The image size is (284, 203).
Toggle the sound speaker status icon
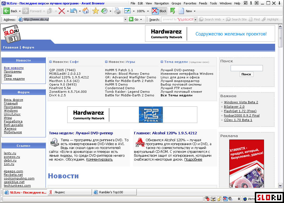pyautogui.click(x=230, y=199)
